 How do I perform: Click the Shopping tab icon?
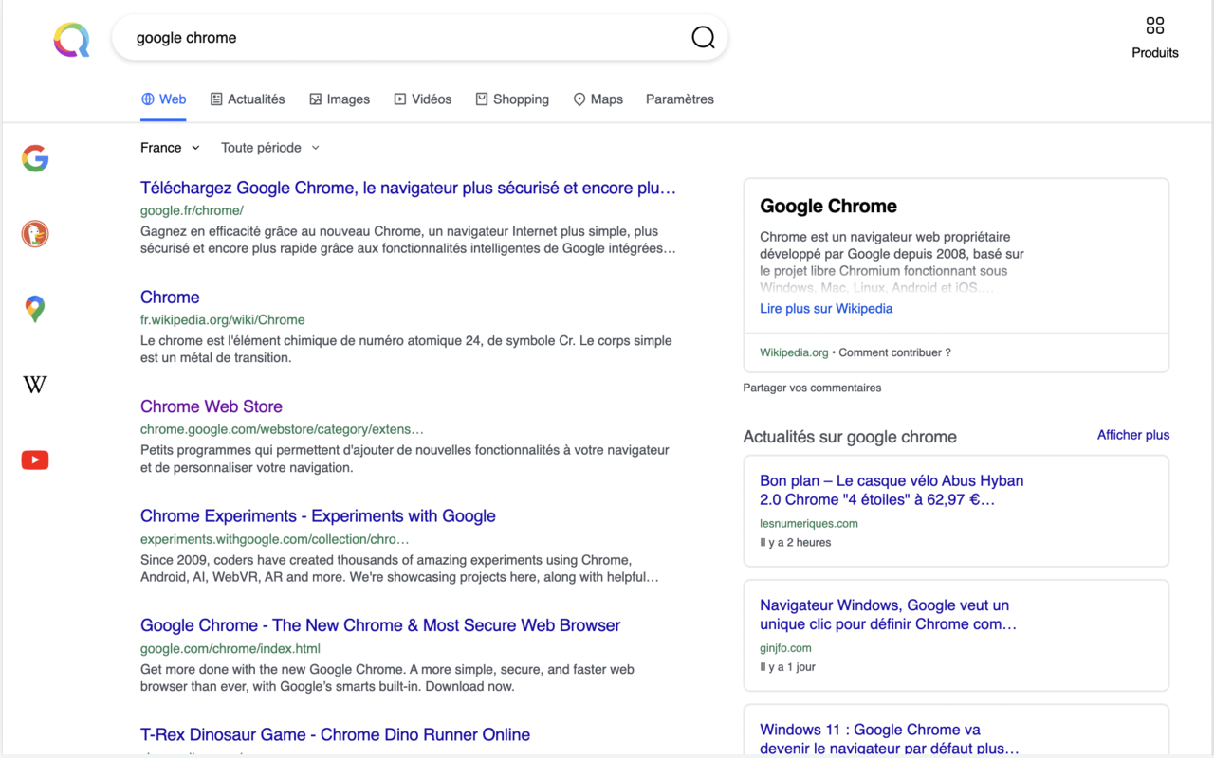(x=482, y=99)
